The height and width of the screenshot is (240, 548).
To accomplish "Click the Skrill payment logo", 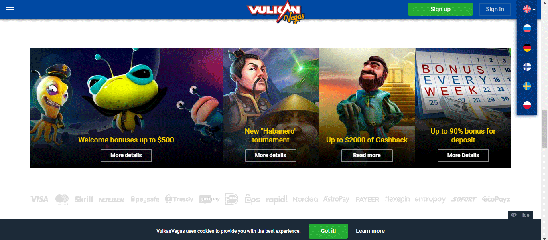I will pyautogui.click(x=84, y=199).
